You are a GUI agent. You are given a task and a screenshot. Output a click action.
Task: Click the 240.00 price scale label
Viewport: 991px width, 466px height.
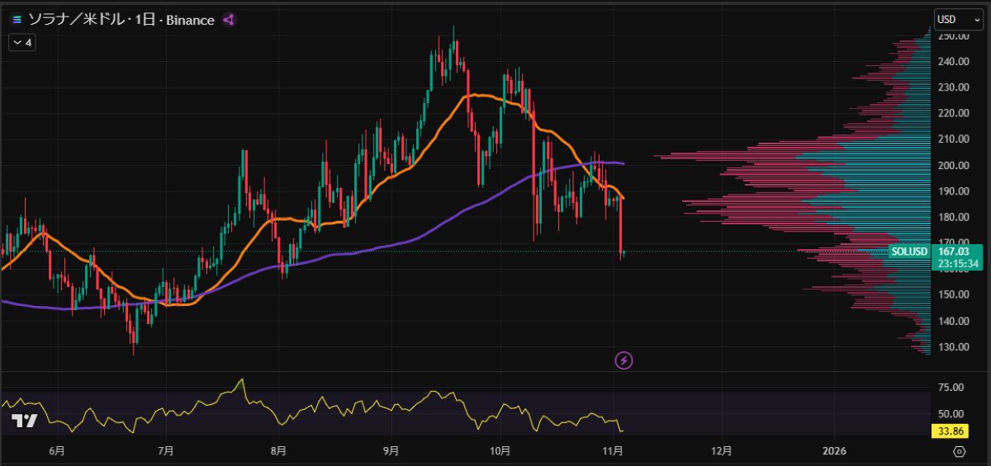click(x=952, y=61)
